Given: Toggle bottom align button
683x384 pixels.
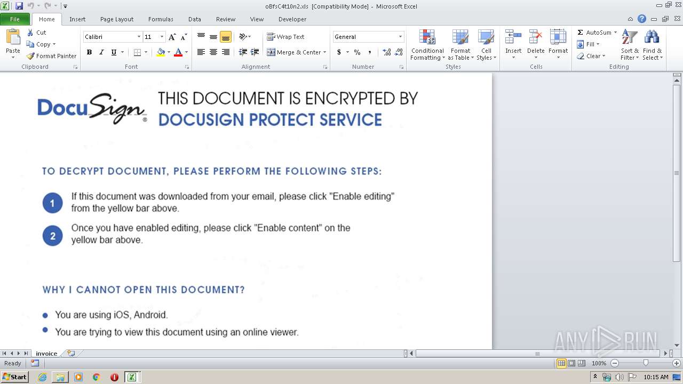Looking at the screenshot, I should [226, 37].
